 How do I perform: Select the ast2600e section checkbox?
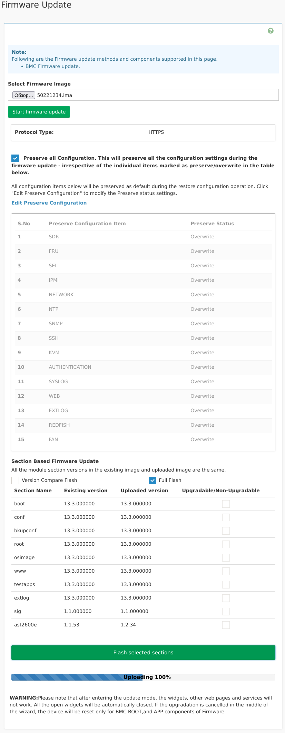pos(226,625)
